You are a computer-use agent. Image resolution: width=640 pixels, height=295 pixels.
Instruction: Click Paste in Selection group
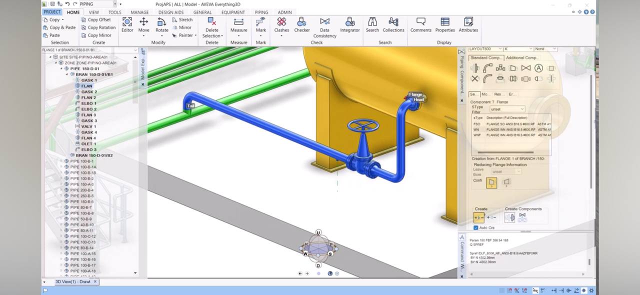[50, 35]
